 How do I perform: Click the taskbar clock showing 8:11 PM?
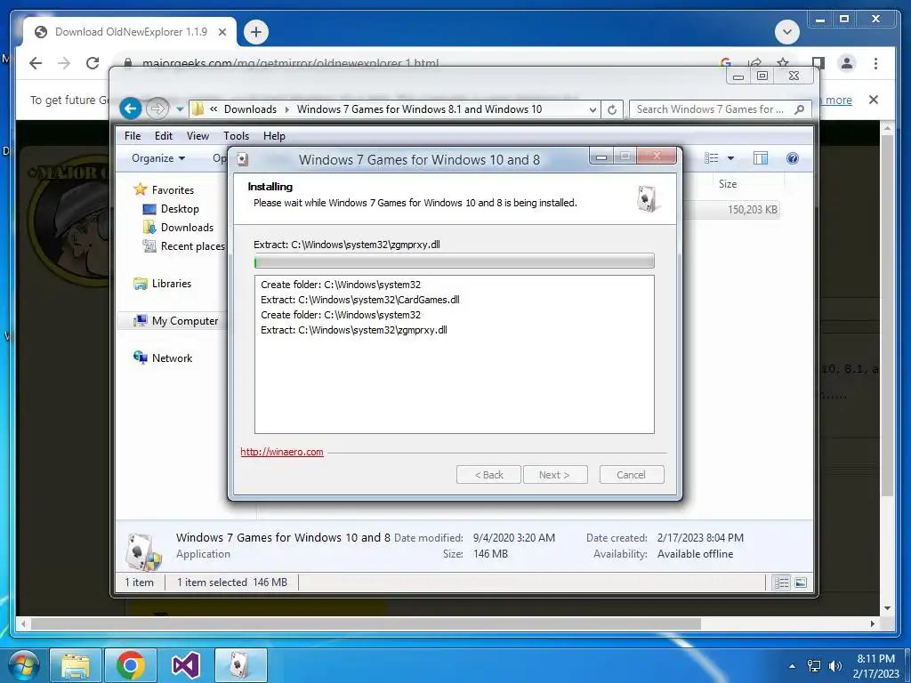(x=875, y=665)
